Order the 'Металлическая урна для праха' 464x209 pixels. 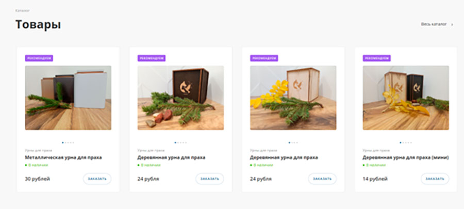[x=97, y=179]
